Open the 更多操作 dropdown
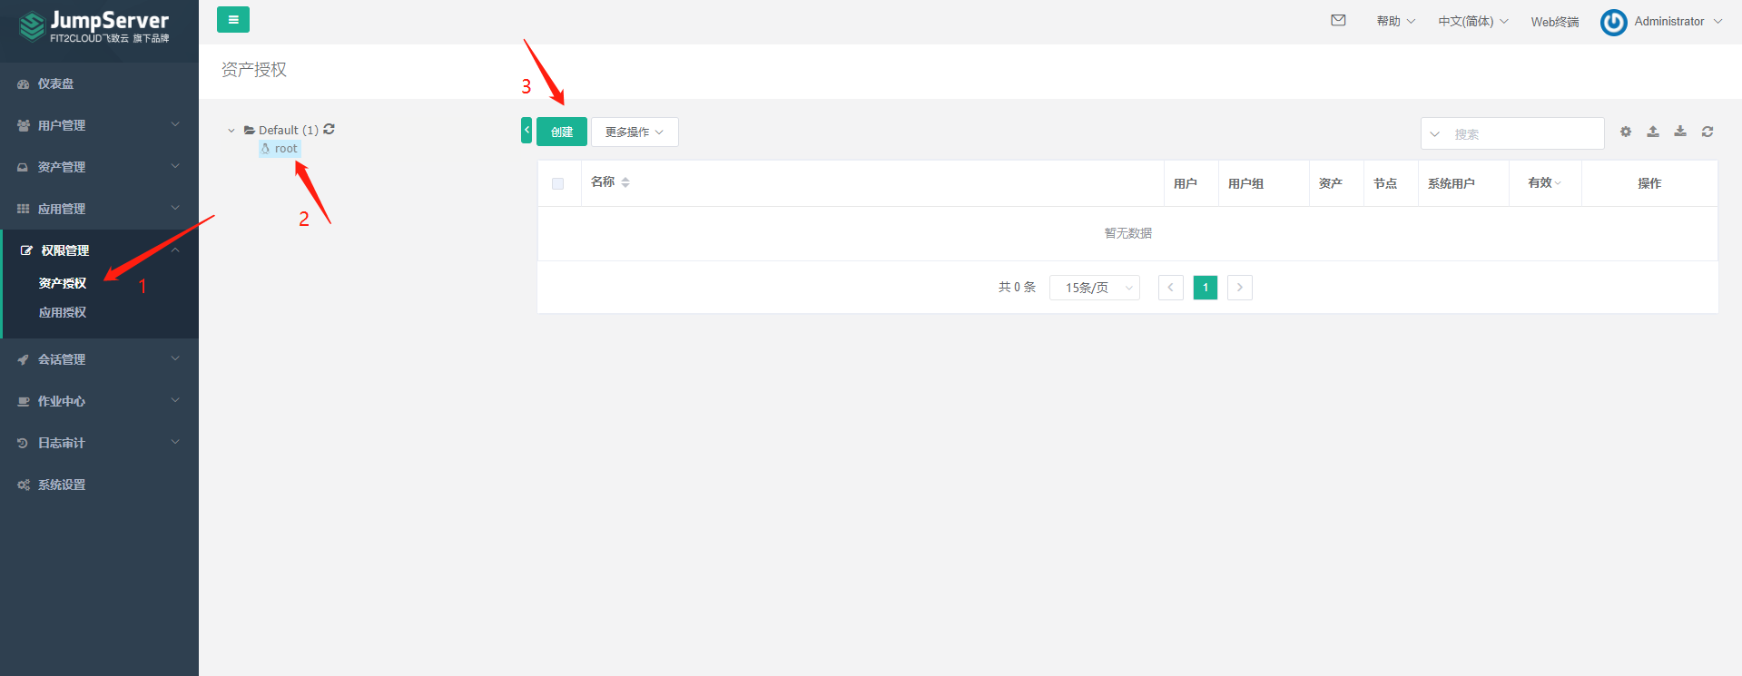 pos(635,132)
